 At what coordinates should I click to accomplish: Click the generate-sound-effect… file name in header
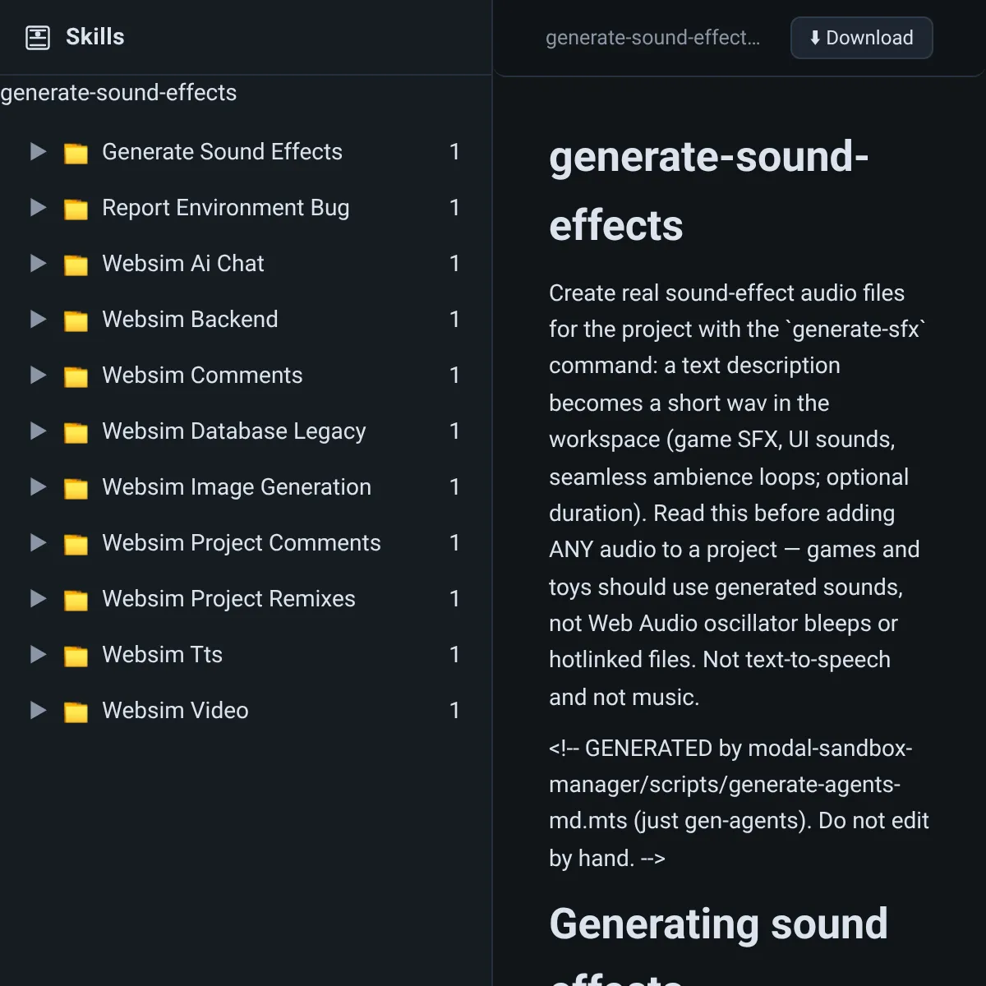(x=652, y=38)
